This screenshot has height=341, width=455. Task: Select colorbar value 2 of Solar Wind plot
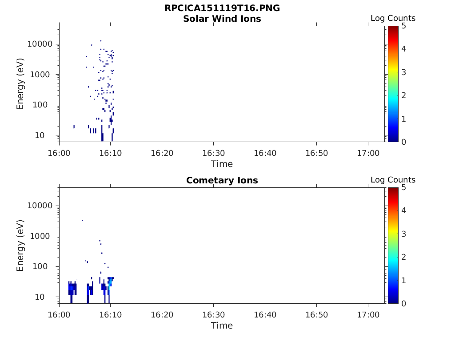click(x=403, y=95)
